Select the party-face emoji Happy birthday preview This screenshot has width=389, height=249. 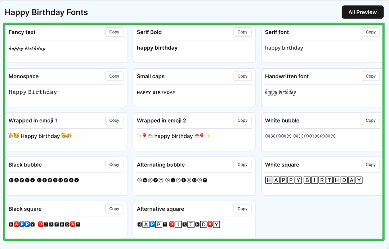pyautogui.click(x=40, y=136)
